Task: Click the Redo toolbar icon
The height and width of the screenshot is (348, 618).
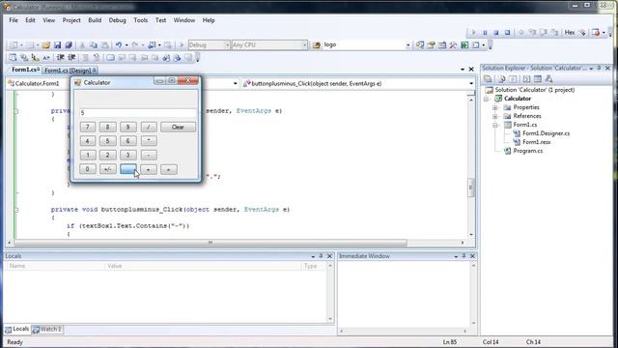Action: (135, 45)
